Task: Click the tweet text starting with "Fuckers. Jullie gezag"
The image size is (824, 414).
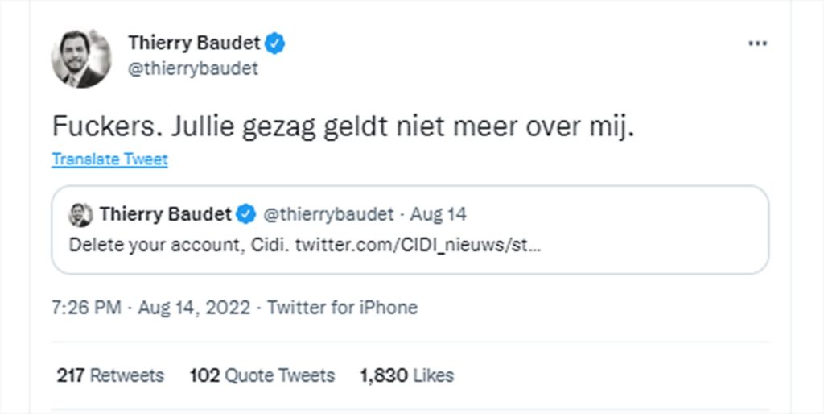Action: tap(343, 128)
